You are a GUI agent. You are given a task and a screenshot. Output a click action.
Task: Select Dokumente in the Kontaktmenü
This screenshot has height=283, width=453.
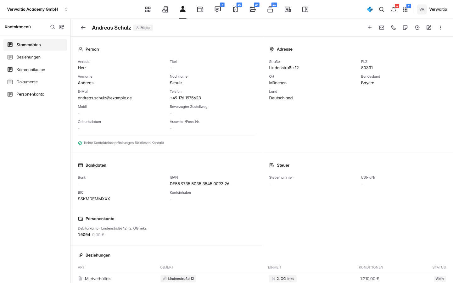35,82
